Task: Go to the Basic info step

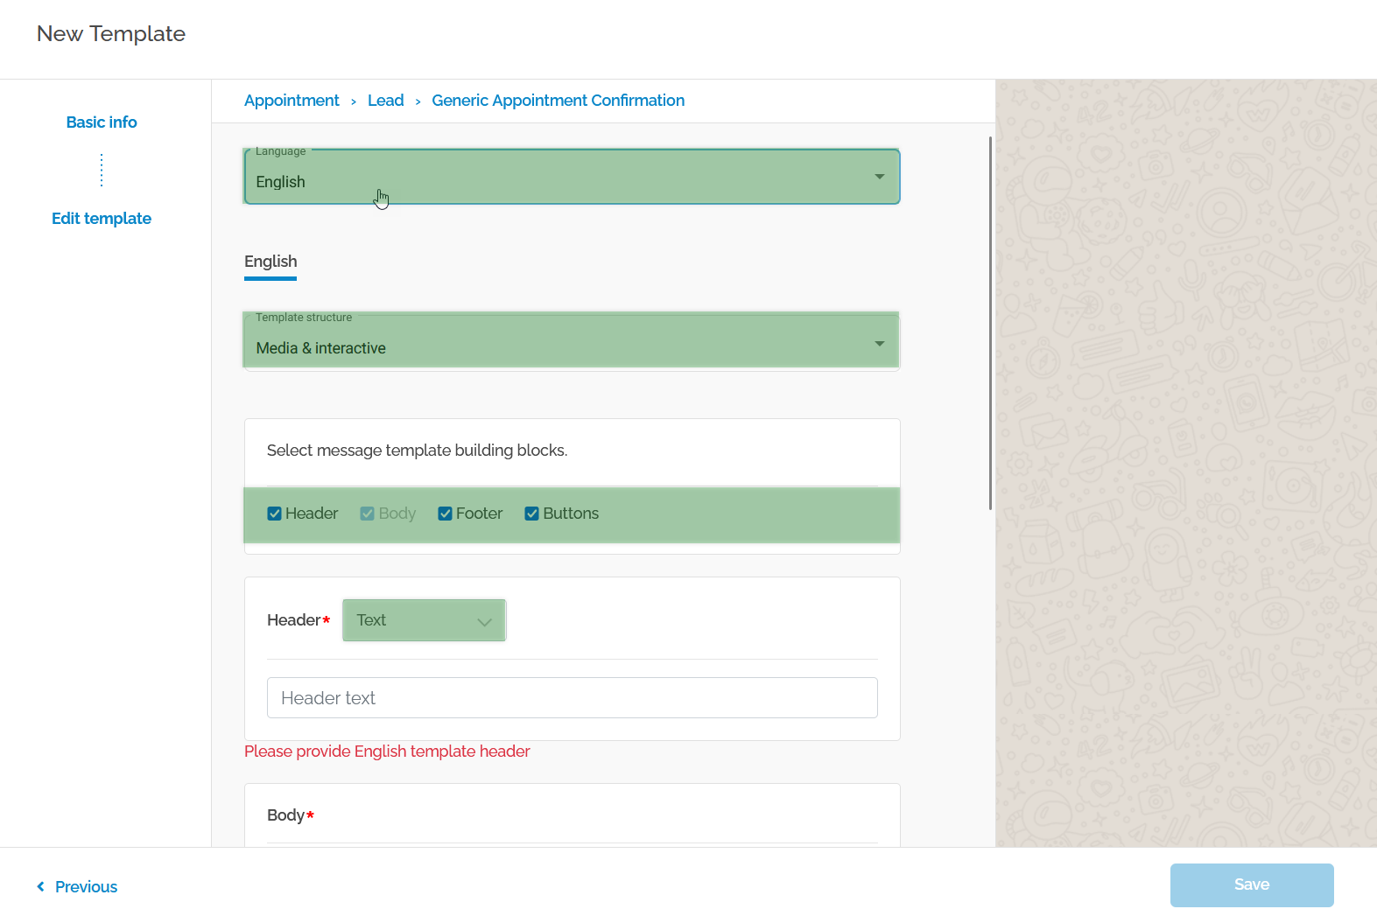Action: pyautogui.click(x=102, y=122)
